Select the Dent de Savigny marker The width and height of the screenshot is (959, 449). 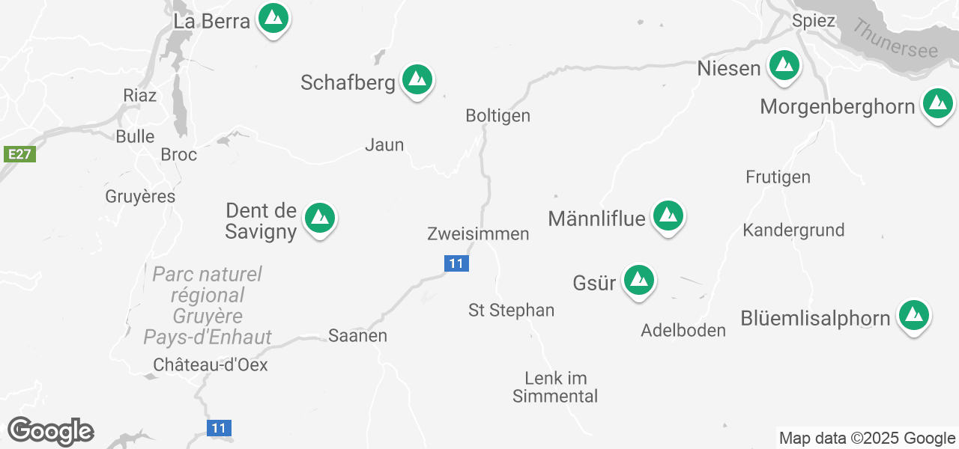(x=320, y=220)
